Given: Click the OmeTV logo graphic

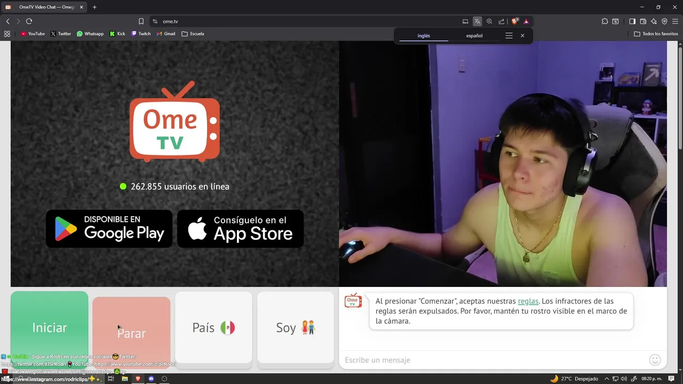Looking at the screenshot, I should (174, 122).
